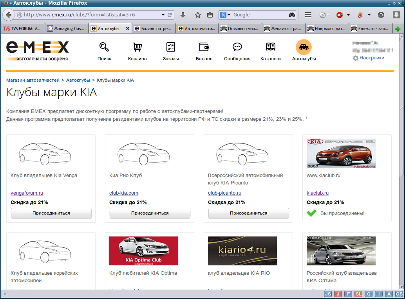Switch to the Накрылся дат... tab
The height and width of the screenshot is (299, 405).
[327, 29]
